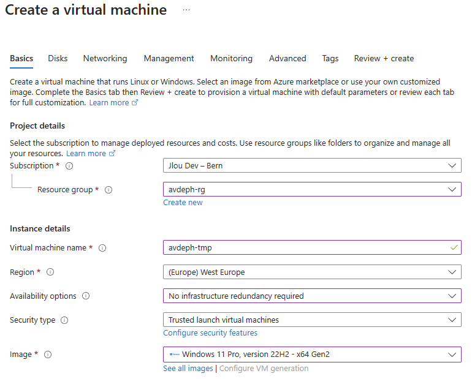The width and height of the screenshot is (472, 379).
Task: Open the Management tab
Action: click(169, 58)
